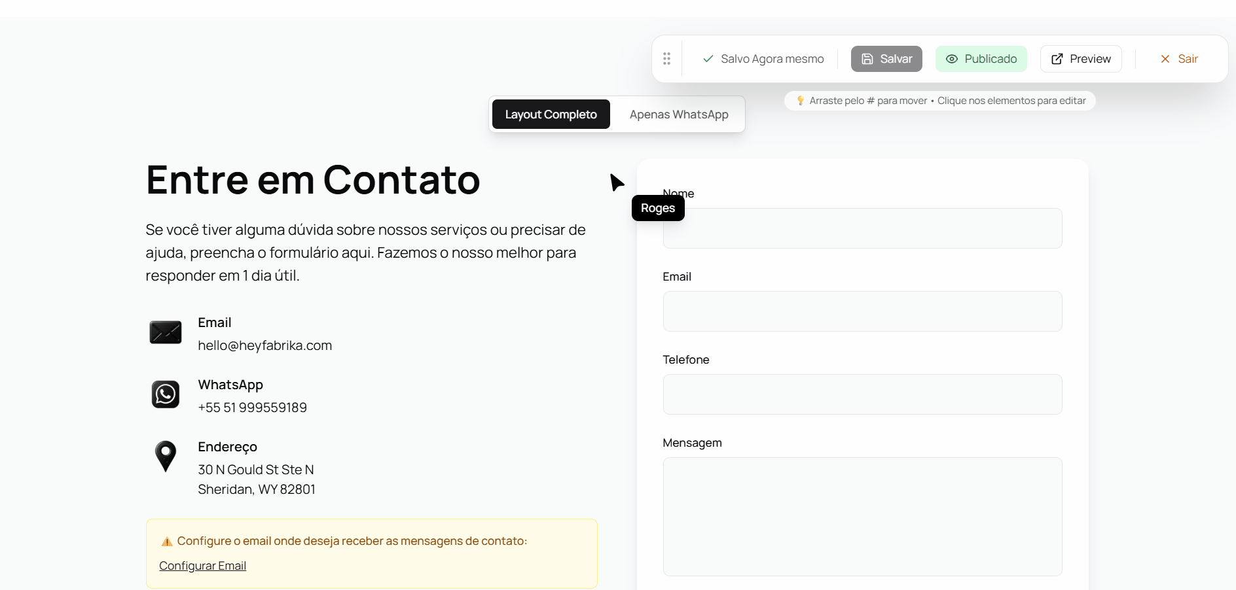
Task: Click the eye icon beside Publicado
Action: point(953,59)
